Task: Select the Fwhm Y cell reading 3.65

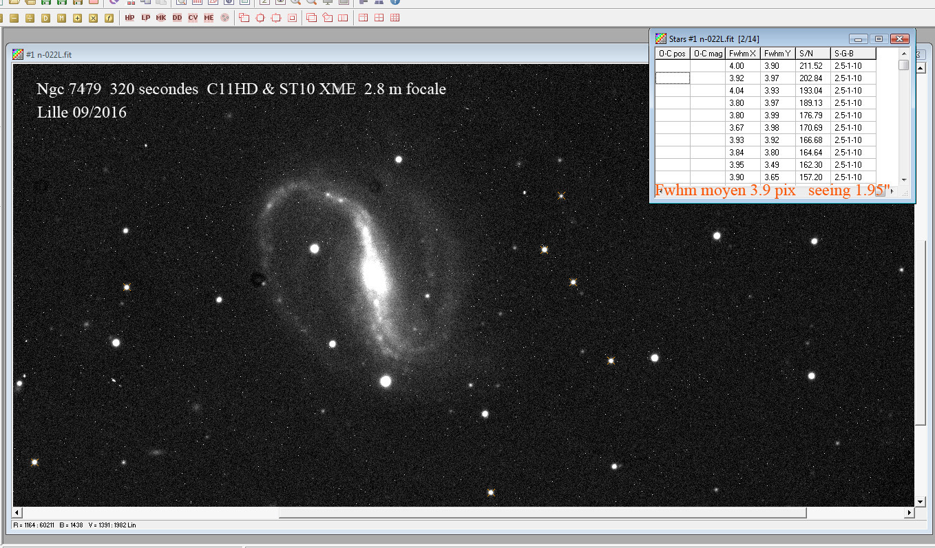Action: pos(778,177)
